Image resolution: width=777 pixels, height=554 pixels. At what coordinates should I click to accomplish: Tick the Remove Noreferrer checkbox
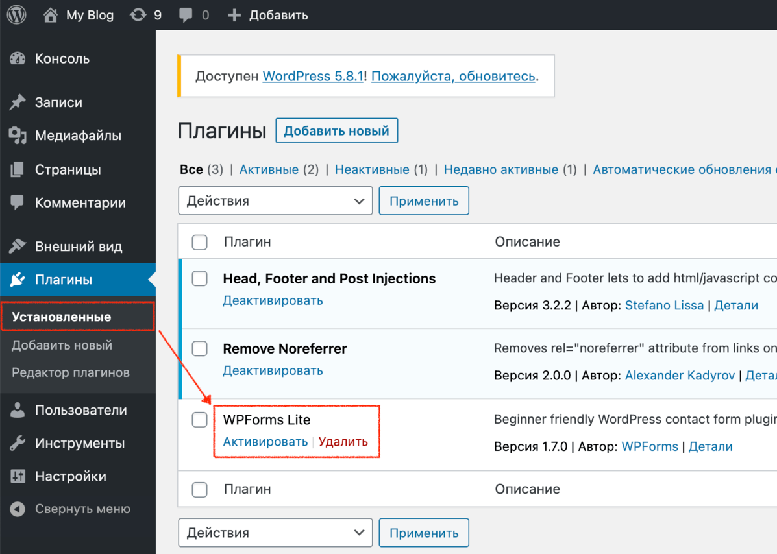(x=200, y=349)
